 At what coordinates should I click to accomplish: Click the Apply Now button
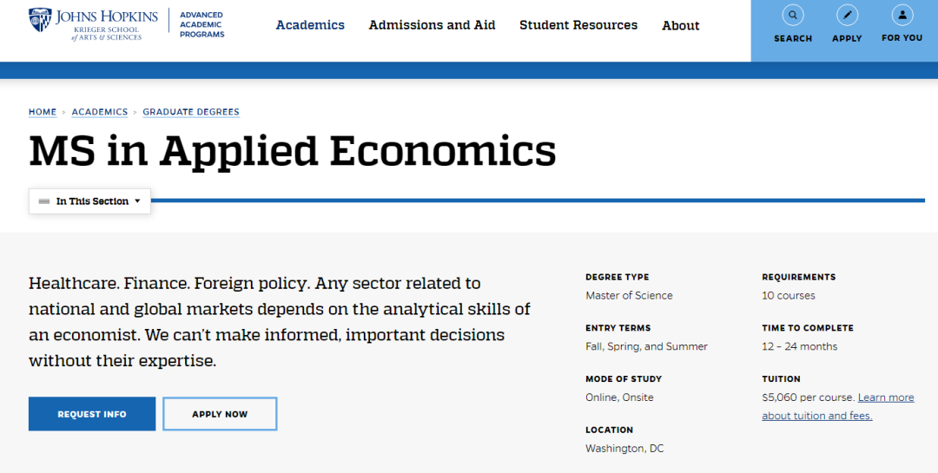[220, 414]
